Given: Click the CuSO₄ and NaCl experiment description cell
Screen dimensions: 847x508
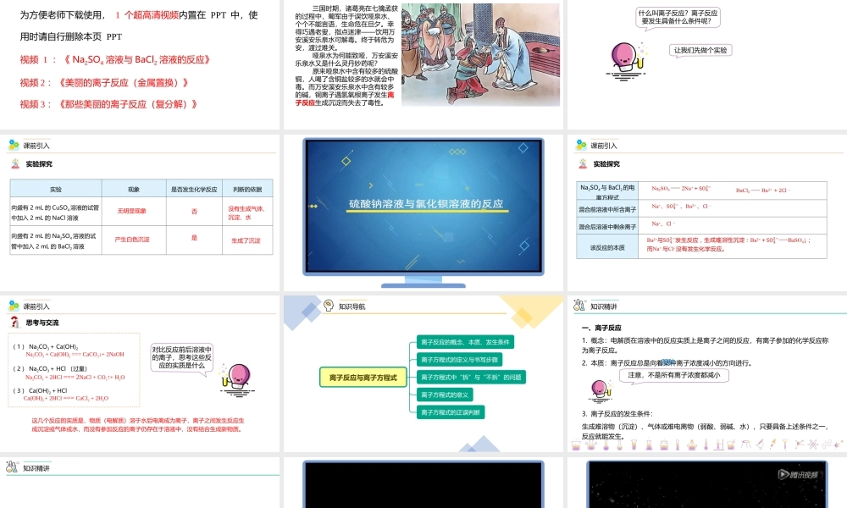Looking at the screenshot, I should click(56, 213).
